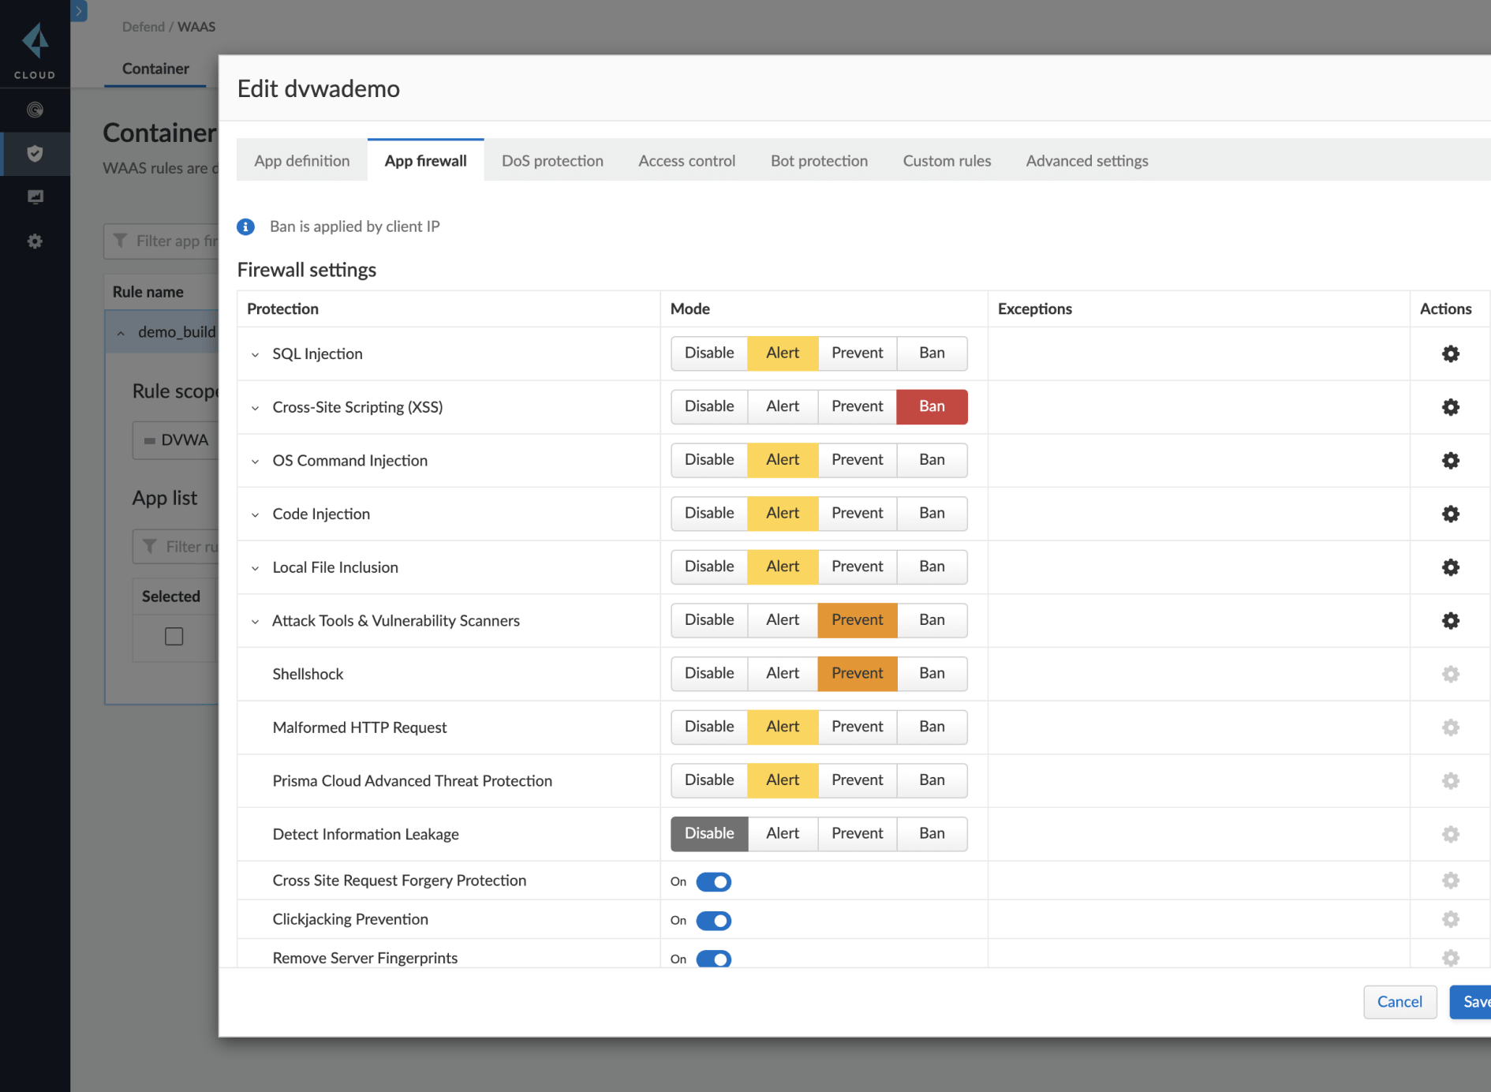Click the Cancel button
1491x1092 pixels.
(1399, 1001)
